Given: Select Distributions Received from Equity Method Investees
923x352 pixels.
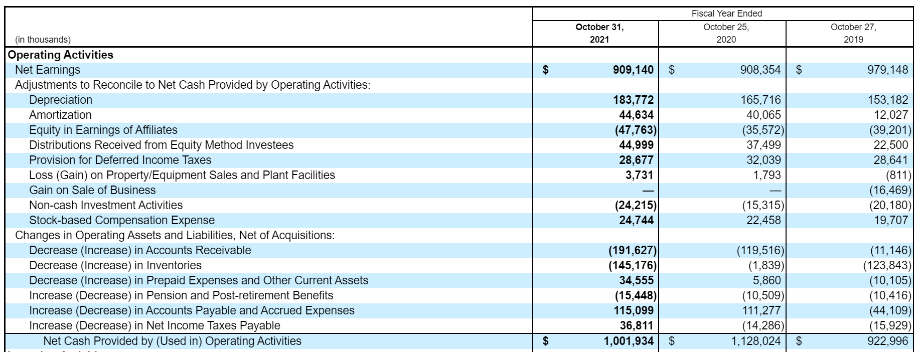Looking at the screenshot, I should [x=162, y=145].
